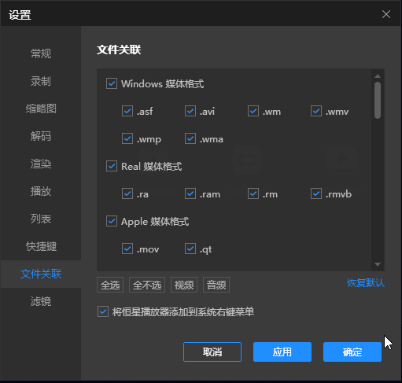Screen dimensions: 402x383
Task: Click the scroll-up arrow of the format list
Action: tap(378, 76)
